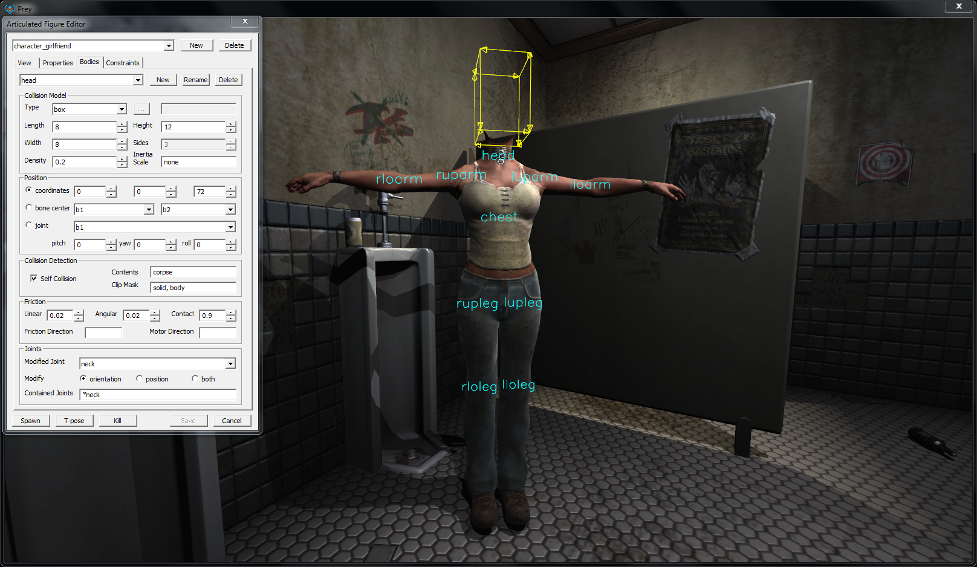
Task: Open the head body selection dropdown
Action: (x=138, y=80)
